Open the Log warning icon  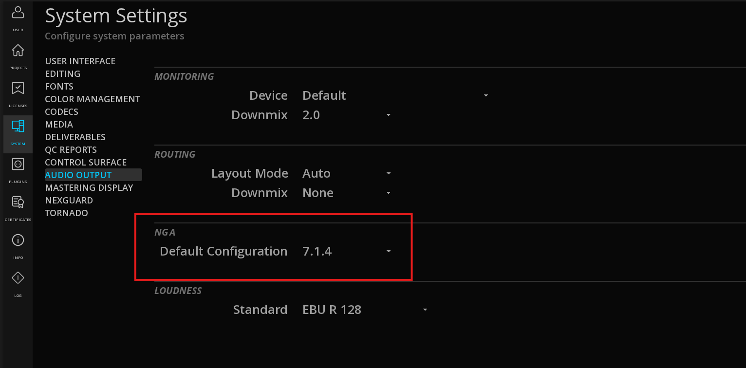(18, 283)
